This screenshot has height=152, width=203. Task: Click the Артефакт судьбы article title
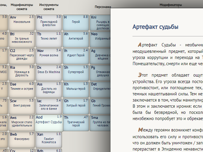point(155,27)
